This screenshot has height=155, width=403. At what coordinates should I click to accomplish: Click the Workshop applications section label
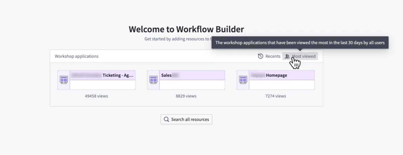click(x=77, y=56)
